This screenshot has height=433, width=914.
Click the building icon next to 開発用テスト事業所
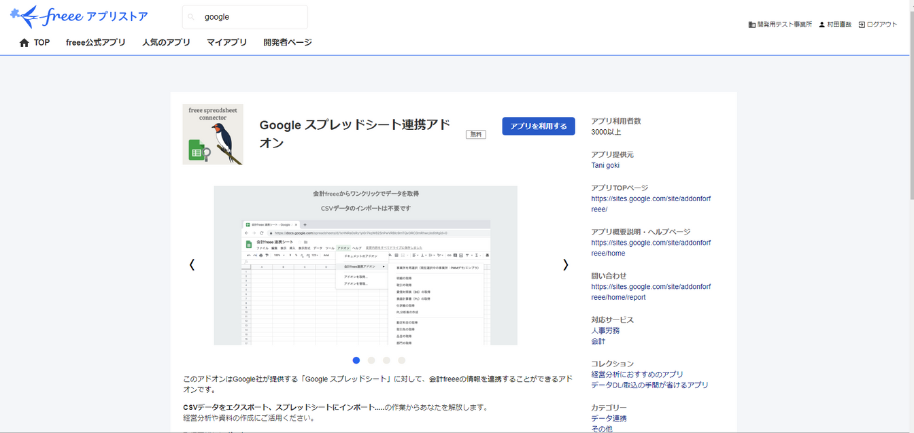click(751, 24)
